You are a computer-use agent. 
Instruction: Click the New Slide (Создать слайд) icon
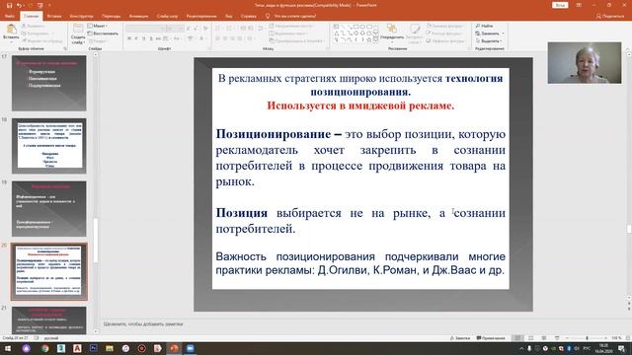(x=78, y=29)
